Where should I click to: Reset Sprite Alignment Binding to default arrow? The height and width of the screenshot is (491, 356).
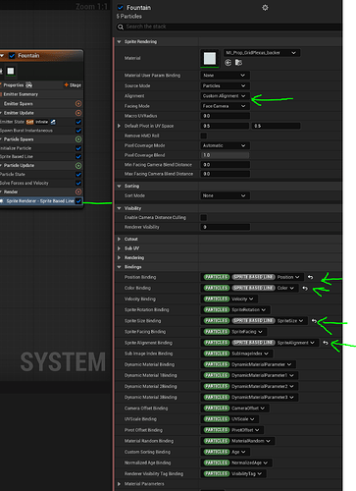(x=326, y=343)
